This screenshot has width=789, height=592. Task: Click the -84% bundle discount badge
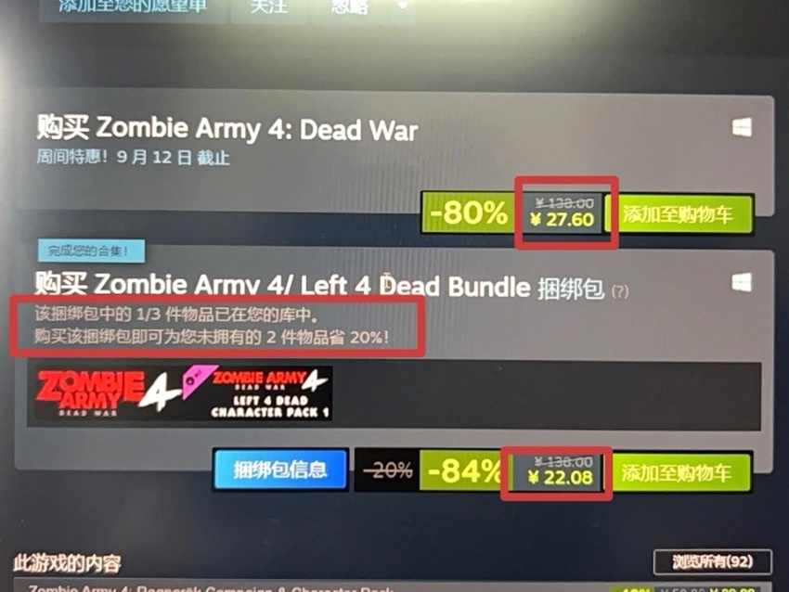[463, 471]
